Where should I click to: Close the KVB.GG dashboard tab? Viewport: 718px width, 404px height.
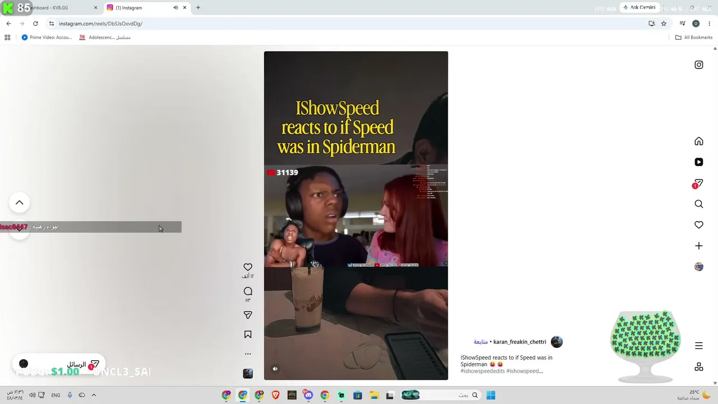pyautogui.click(x=95, y=8)
